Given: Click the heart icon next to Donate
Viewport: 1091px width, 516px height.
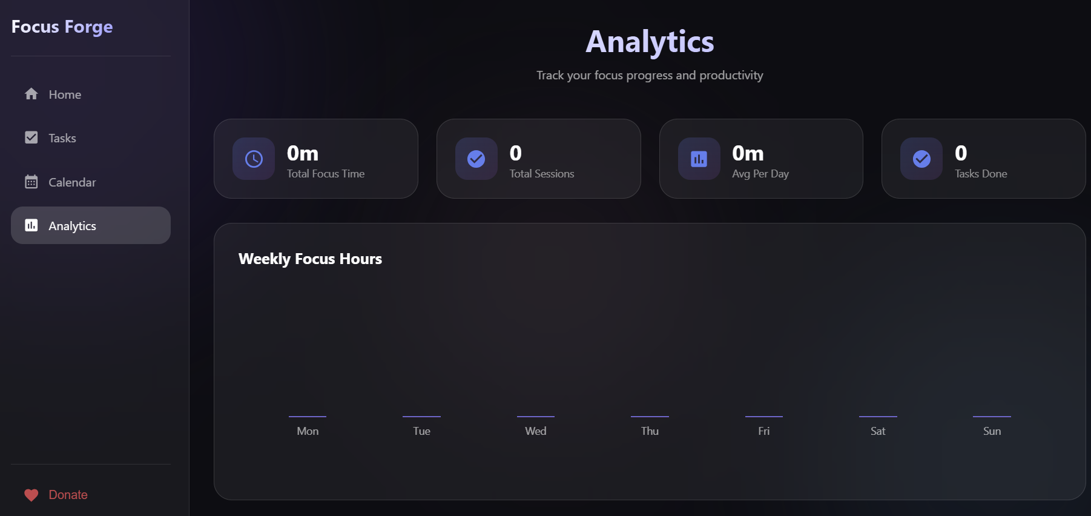Looking at the screenshot, I should 31,495.
